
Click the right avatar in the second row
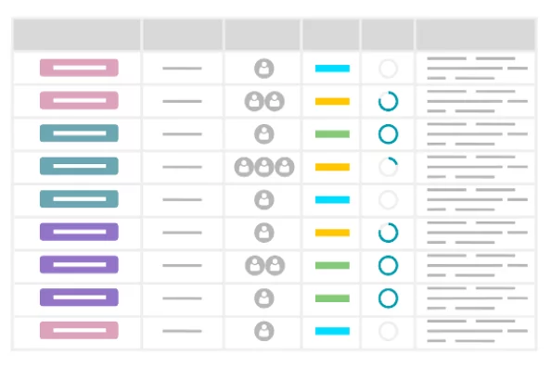pyautogui.click(x=275, y=101)
